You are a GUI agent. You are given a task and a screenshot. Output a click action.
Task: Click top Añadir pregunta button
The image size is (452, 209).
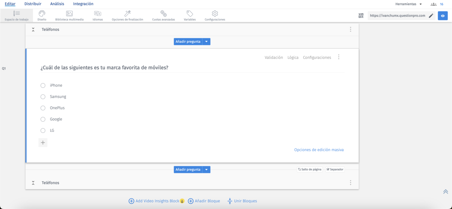tap(188, 42)
